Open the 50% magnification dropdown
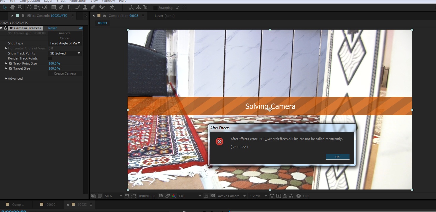This screenshot has height=212, width=436. (113, 196)
